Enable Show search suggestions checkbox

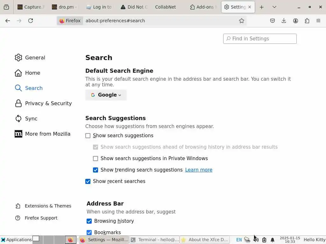(88, 136)
